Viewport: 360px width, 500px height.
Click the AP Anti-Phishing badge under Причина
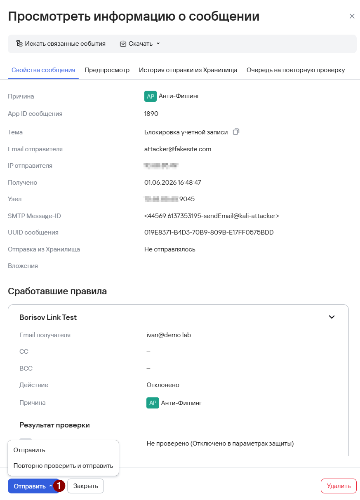point(151,96)
